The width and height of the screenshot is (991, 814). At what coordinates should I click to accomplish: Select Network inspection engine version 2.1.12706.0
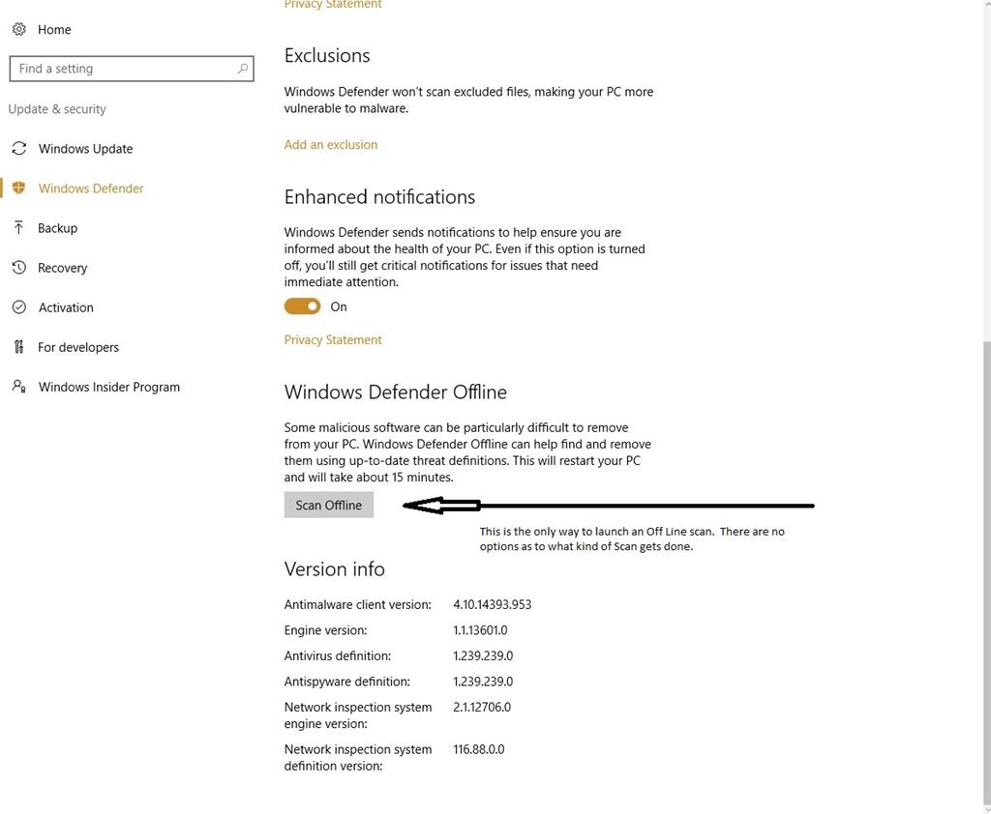[x=482, y=708]
